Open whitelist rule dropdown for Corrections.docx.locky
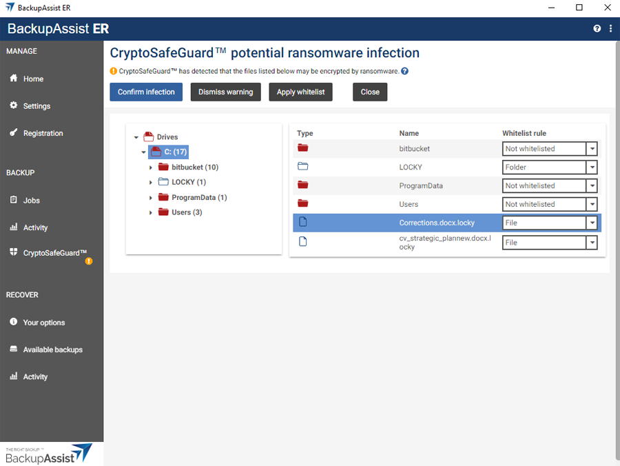Screen dimensions: 620x466 coord(592,223)
